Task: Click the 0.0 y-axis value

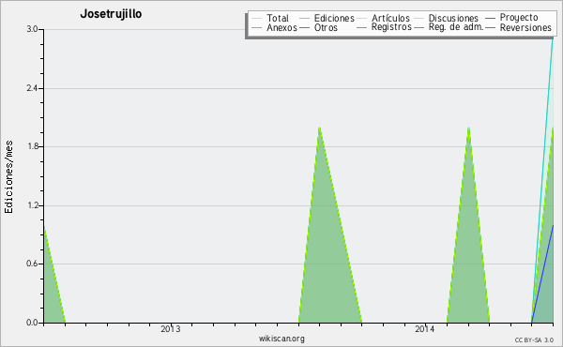Action: [32, 323]
